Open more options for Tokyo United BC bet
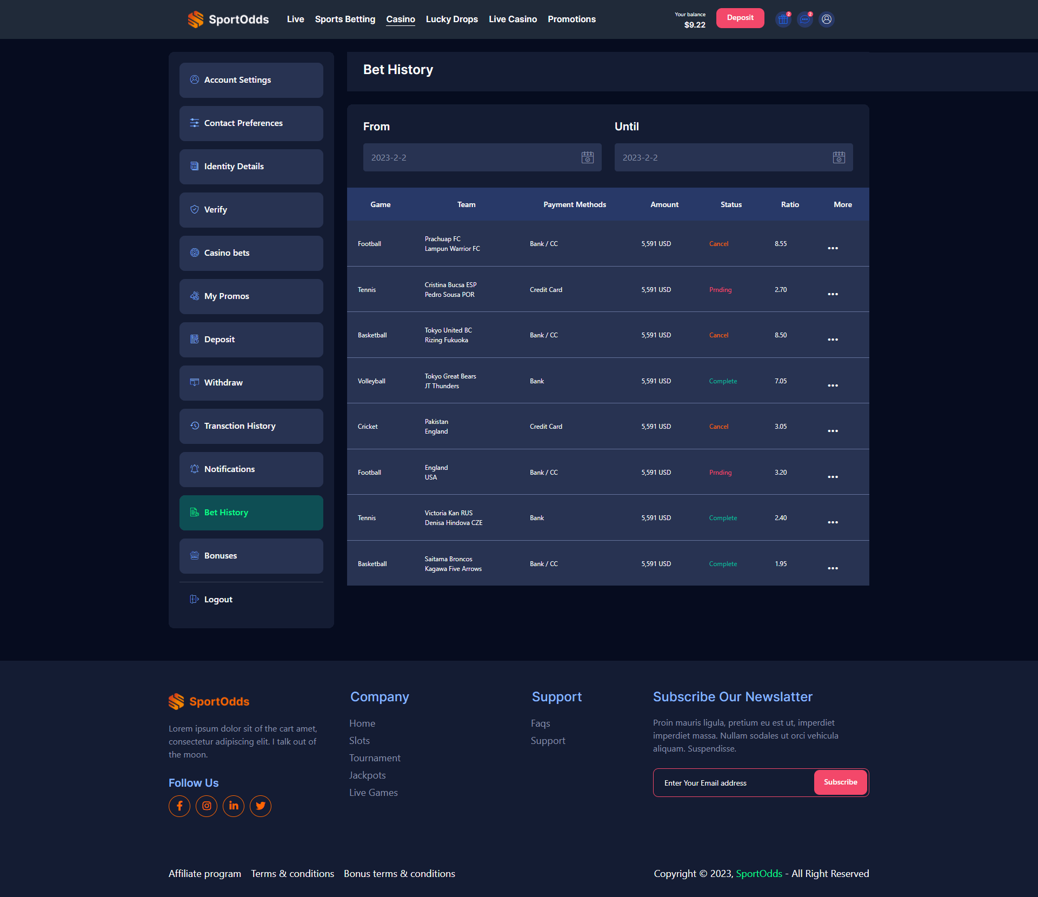1038x897 pixels. point(833,340)
